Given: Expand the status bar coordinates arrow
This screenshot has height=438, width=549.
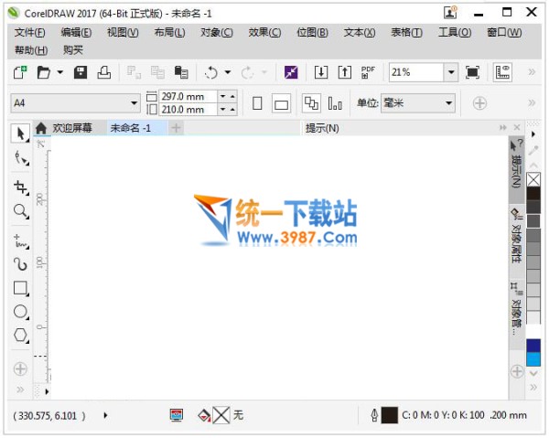Looking at the screenshot, I should coord(105,416).
